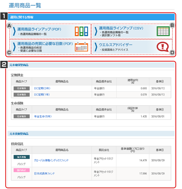Viewport: 182px width, 189px height.
Task: Click the green spreadsheet icon for CSV lineup
Action: click(x=163, y=31)
